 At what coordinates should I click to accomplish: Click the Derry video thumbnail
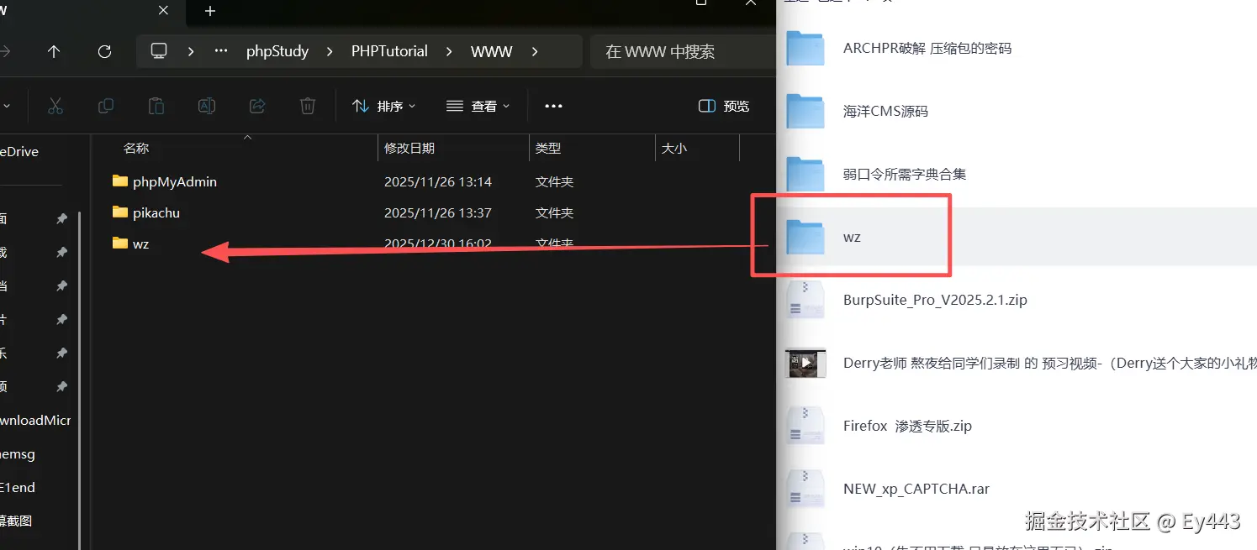pyautogui.click(x=805, y=363)
